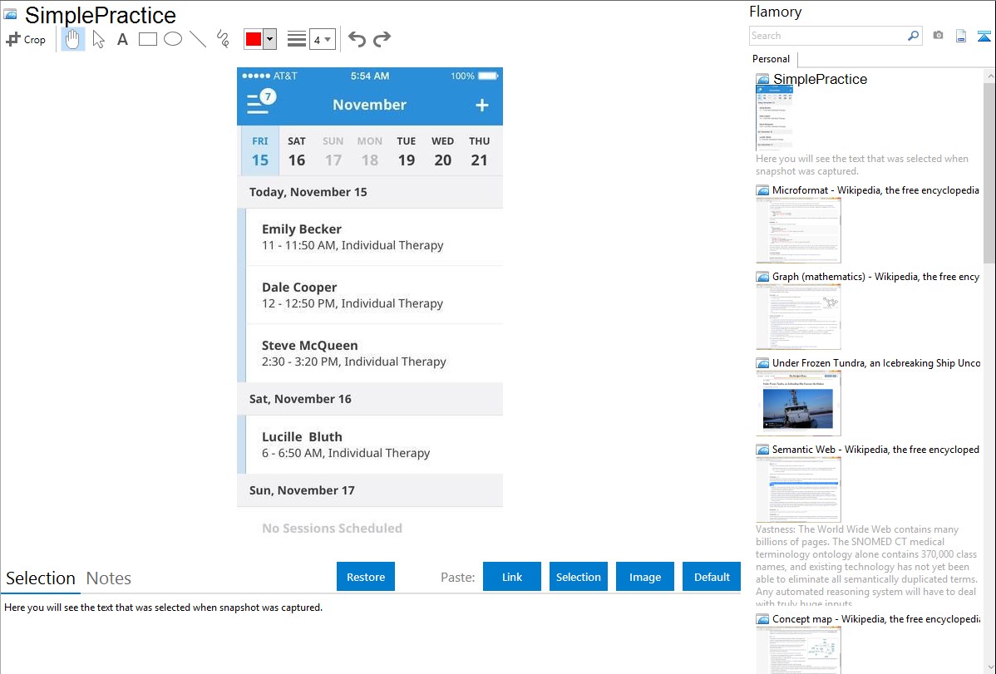Viewport: 996px width, 674px height.
Task: Open the line width dropdown showing 4
Action: tap(322, 39)
